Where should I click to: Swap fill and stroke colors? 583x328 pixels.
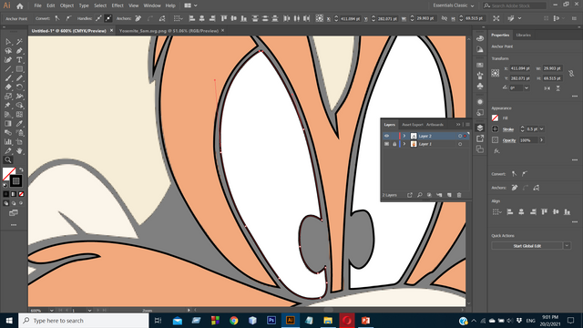[21, 169]
